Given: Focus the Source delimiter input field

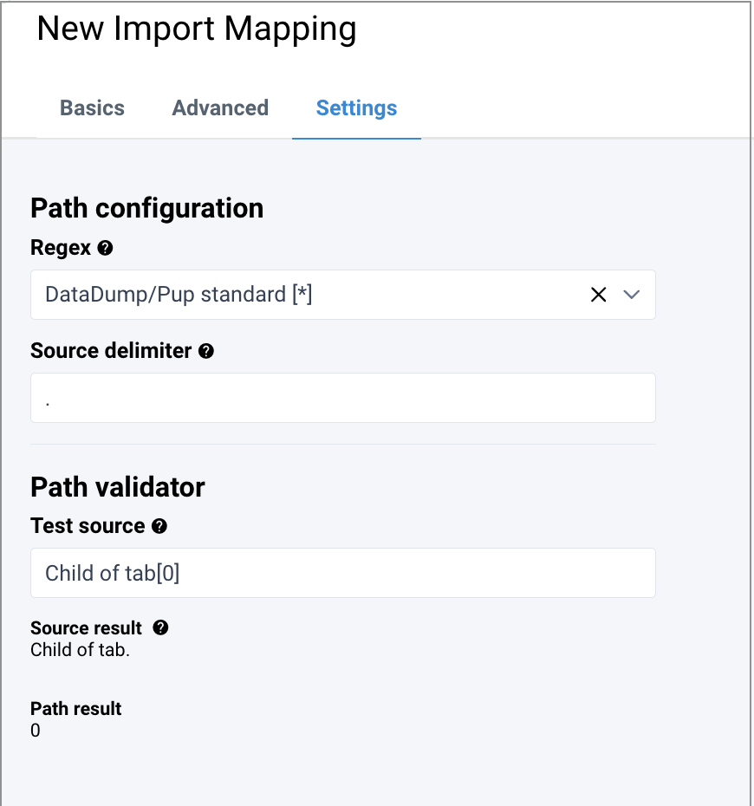Looking at the screenshot, I should click(342, 398).
